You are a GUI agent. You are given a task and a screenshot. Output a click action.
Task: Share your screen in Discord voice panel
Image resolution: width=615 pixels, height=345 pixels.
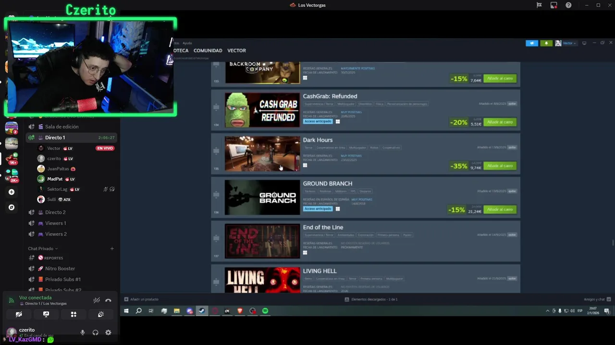pyautogui.click(x=46, y=314)
